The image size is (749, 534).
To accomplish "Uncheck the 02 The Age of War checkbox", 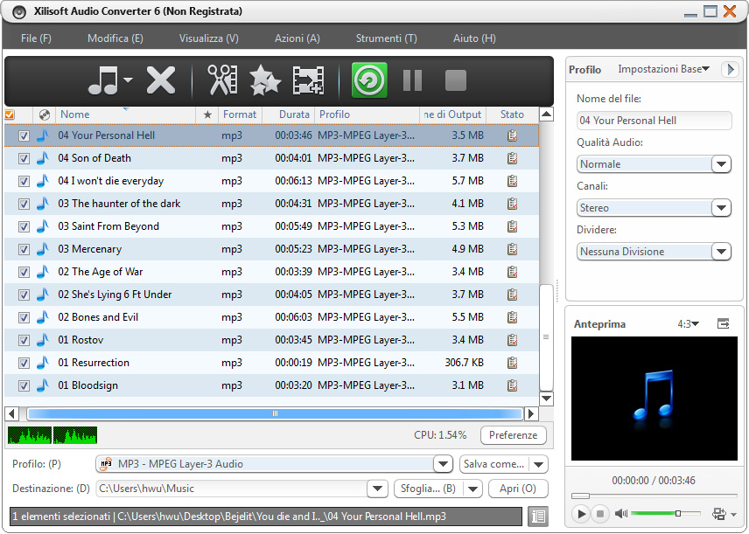I will point(24,272).
